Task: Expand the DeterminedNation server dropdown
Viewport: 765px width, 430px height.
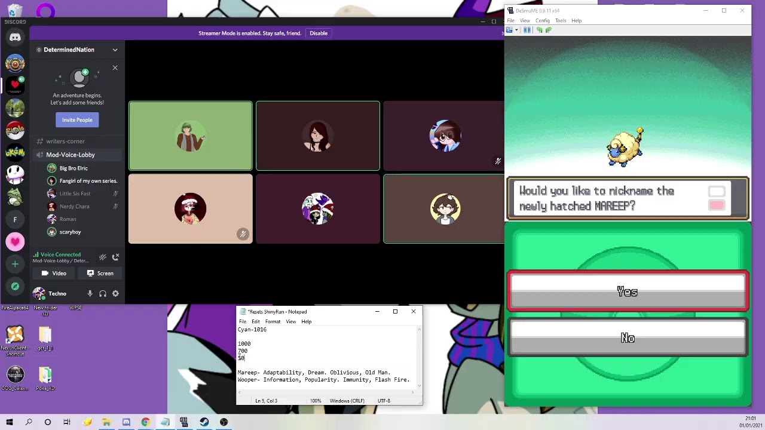Action: [115, 50]
